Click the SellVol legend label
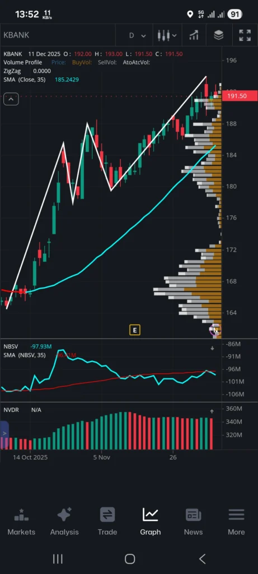Screen dimensions: 258x574 click(x=107, y=62)
